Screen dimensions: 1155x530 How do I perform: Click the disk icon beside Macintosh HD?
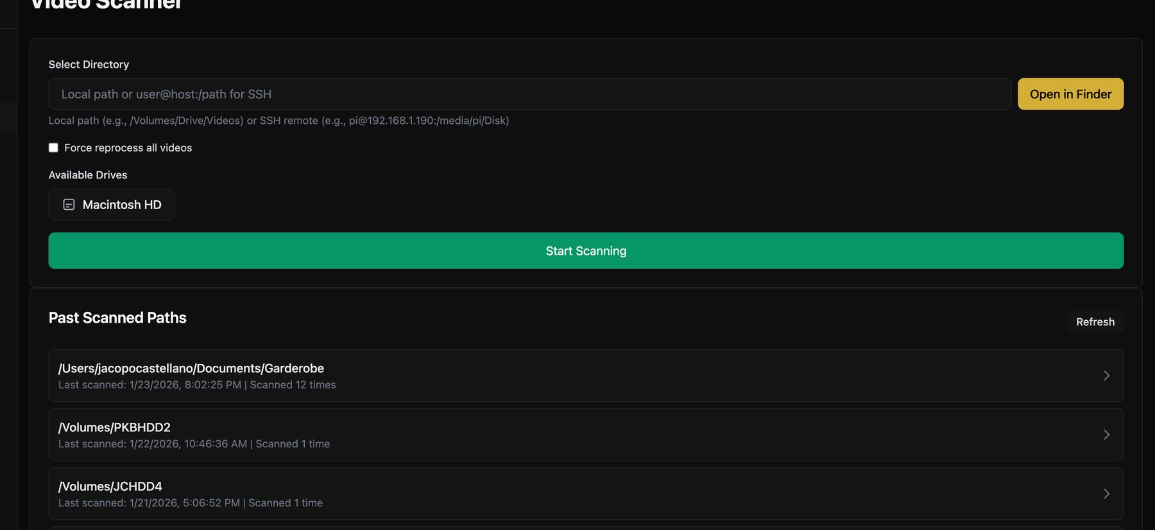point(69,205)
